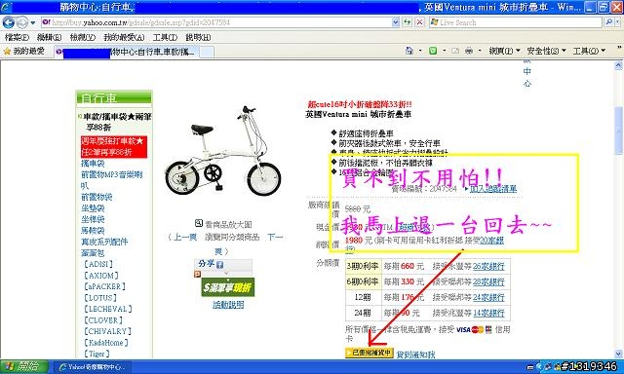Focus the Live Search box
This screenshot has width=624, height=374.
pos(516,22)
